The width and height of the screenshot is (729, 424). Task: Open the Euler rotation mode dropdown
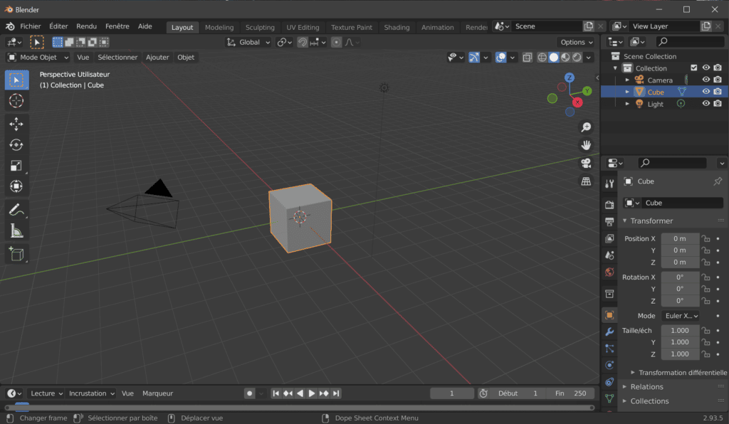[x=680, y=316]
